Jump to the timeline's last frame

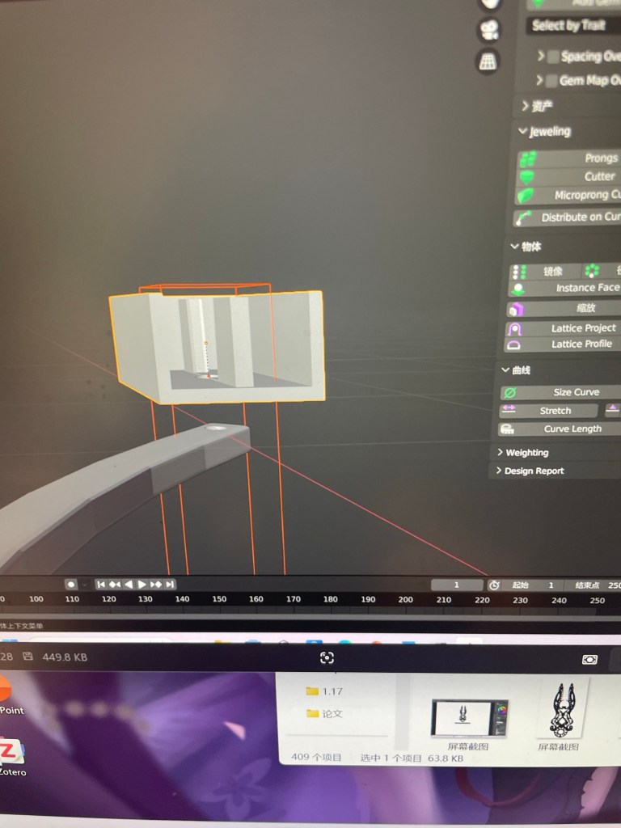[x=170, y=584]
